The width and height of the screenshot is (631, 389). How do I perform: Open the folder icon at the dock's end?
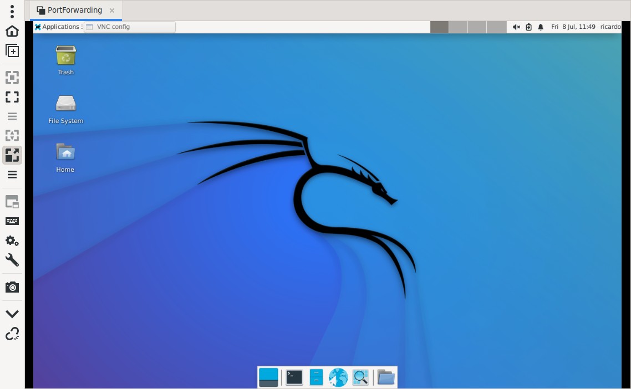click(x=386, y=377)
